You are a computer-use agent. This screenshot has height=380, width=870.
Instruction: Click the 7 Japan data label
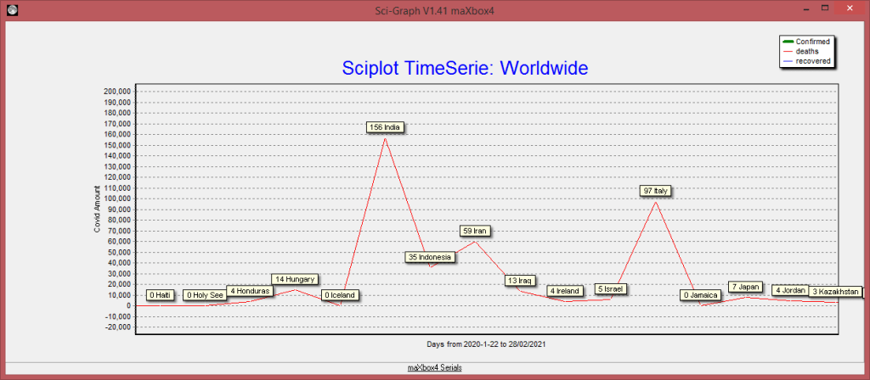746,287
